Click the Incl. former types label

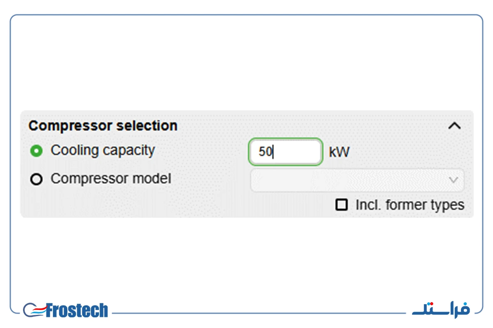point(410,205)
